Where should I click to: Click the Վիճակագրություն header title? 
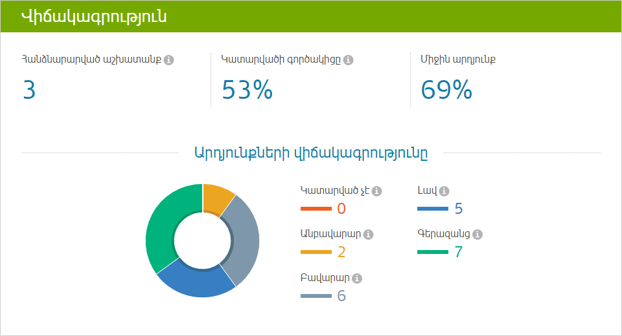click(x=94, y=17)
